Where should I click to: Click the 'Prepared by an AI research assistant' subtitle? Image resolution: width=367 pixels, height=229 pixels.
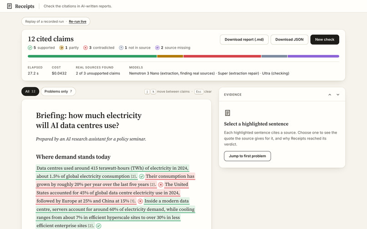[x=91, y=139]
